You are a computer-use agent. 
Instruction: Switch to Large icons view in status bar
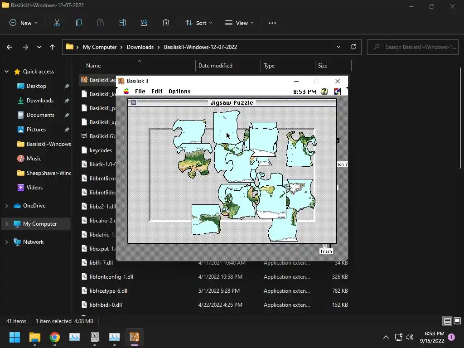(457, 321)
